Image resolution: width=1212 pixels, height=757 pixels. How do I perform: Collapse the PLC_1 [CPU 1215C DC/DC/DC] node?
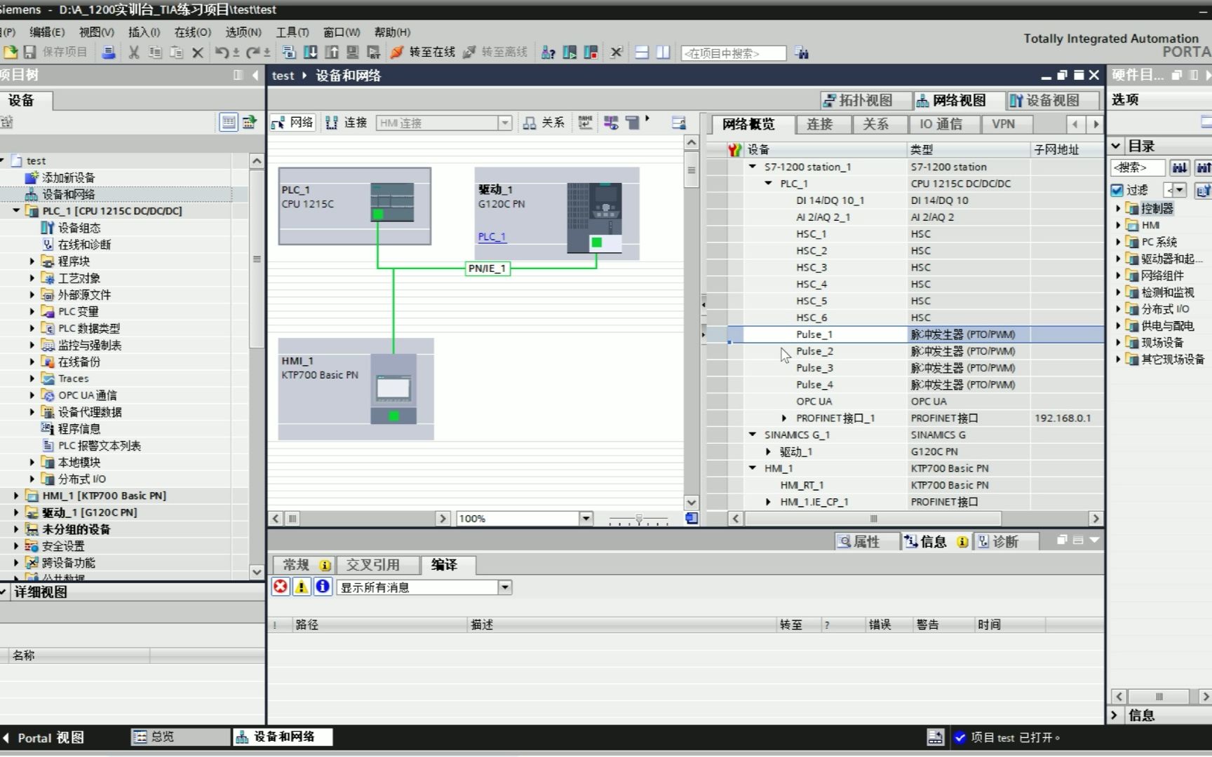click(x=16, y=211)
